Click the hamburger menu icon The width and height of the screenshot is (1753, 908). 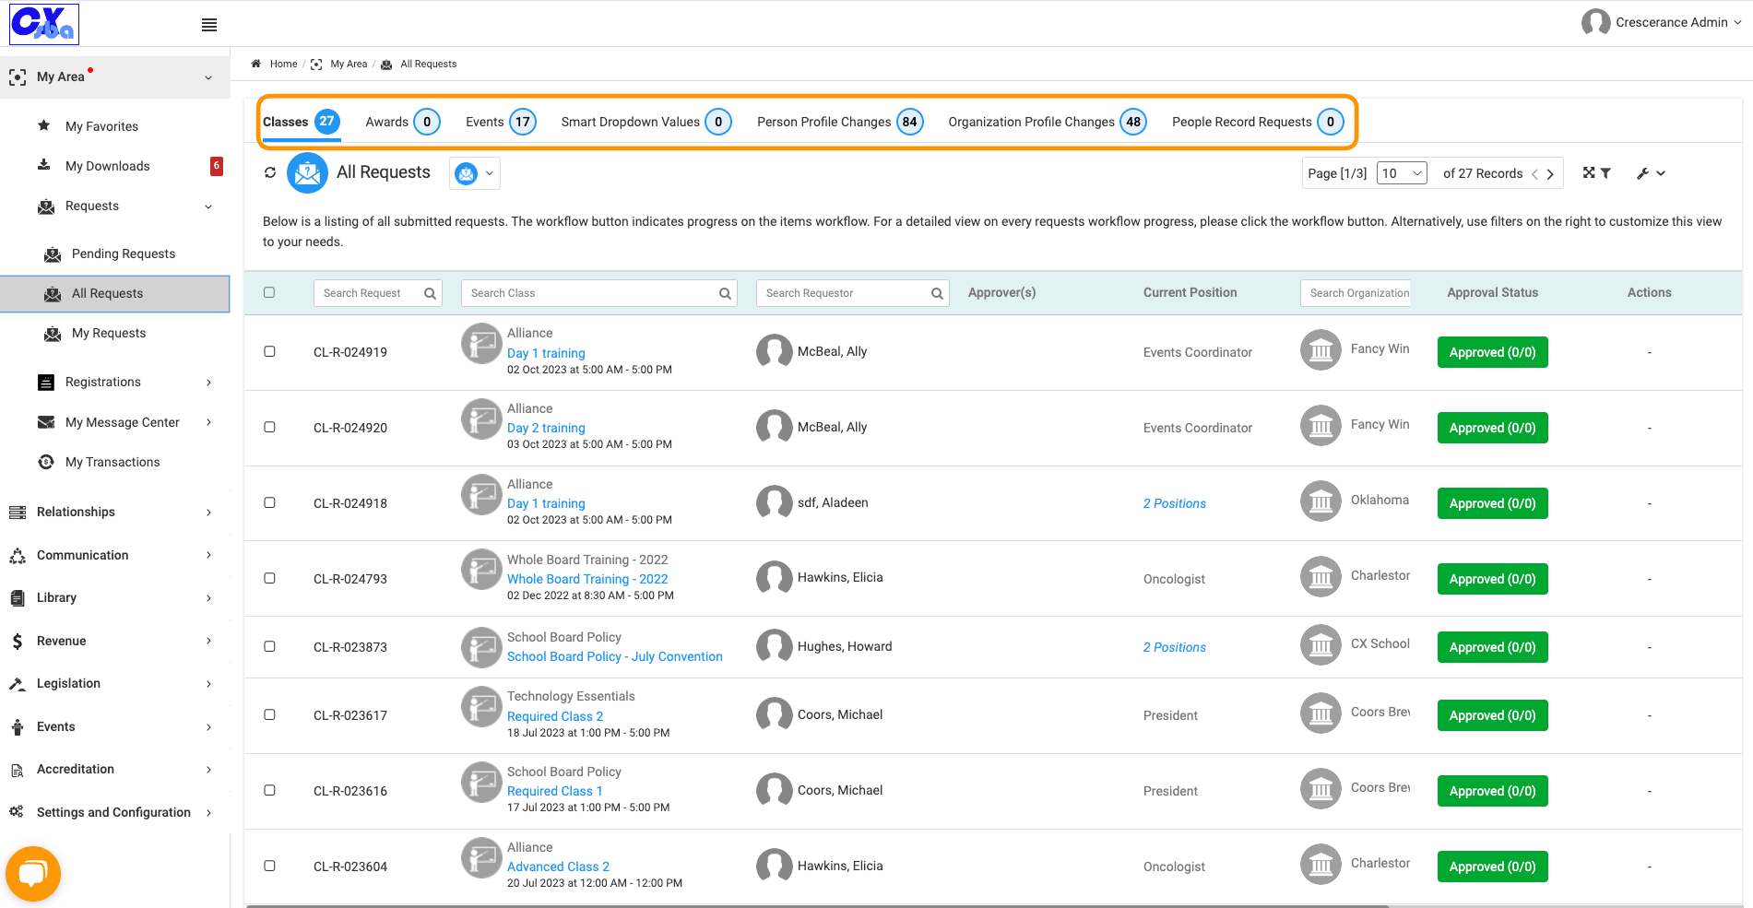tap(209, 25)
